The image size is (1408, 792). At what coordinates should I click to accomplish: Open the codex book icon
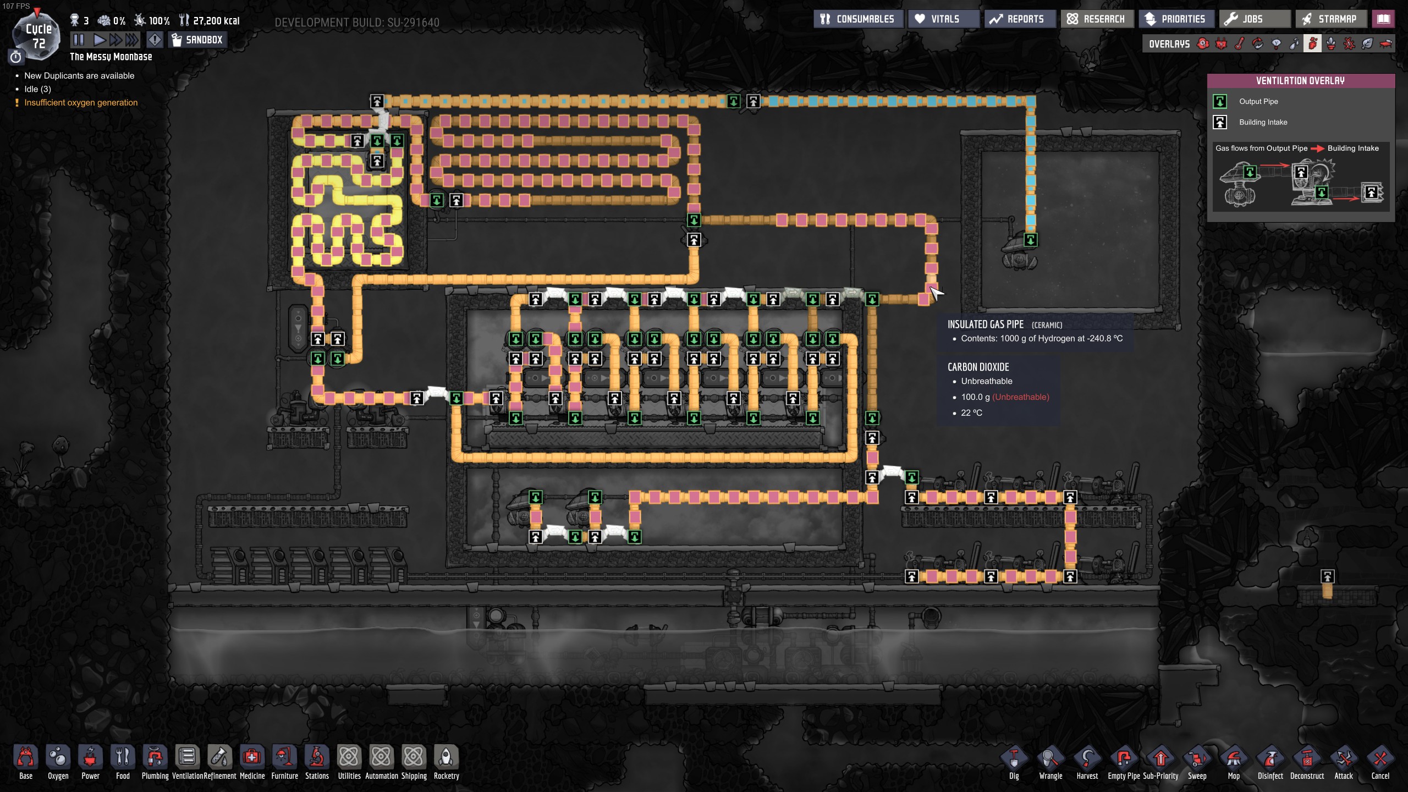pos(1383,19)
